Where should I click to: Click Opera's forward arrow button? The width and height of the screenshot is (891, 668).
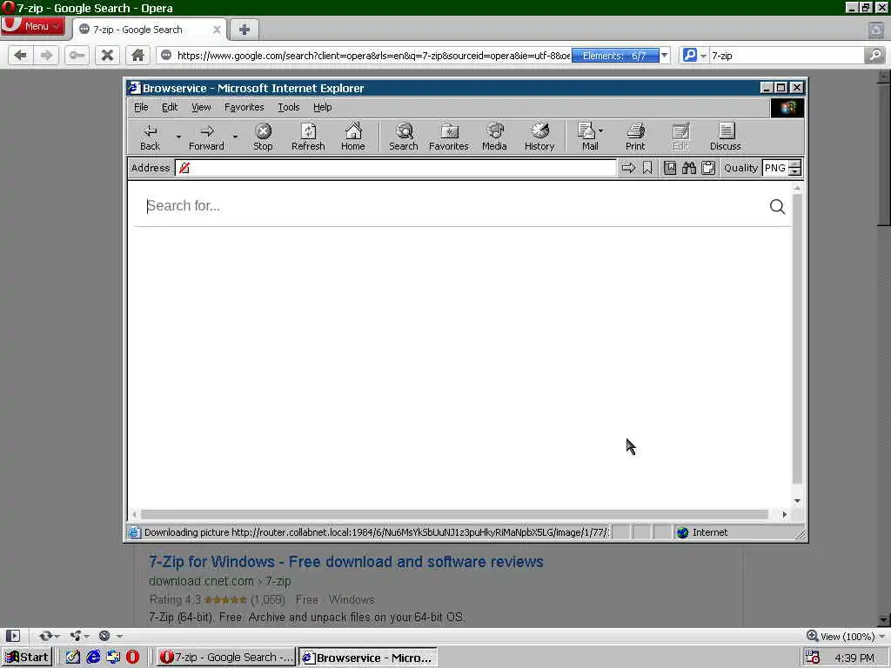(47, 55)
